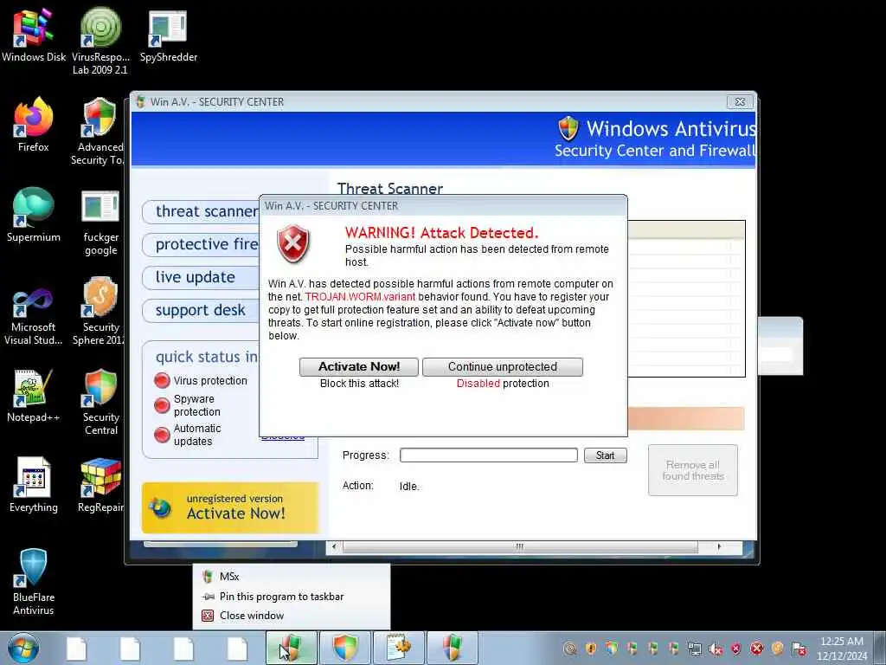Click the 'TROJAN.WORM.variant' red text

click(x=360, y=297)
